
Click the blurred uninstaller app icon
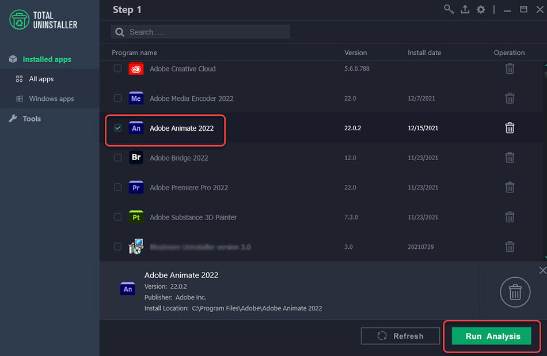(136, 247)
